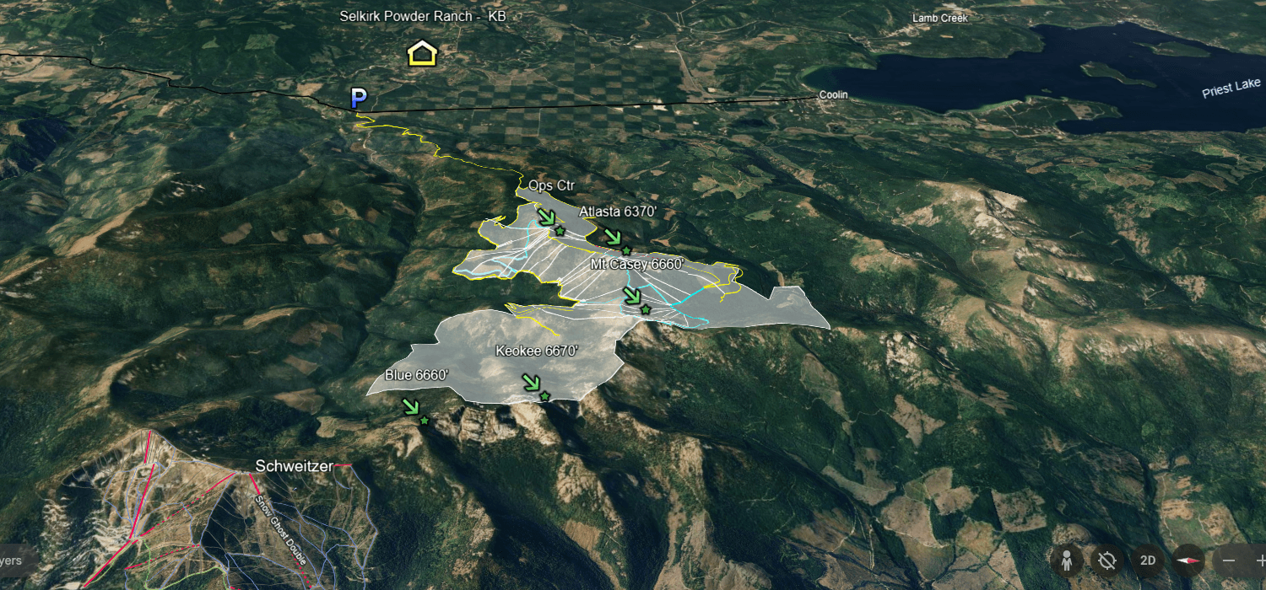The height and width of the screenshot is (590, 1266).
Task: Zoom out with the minus button
Action: coord(1229,560)
